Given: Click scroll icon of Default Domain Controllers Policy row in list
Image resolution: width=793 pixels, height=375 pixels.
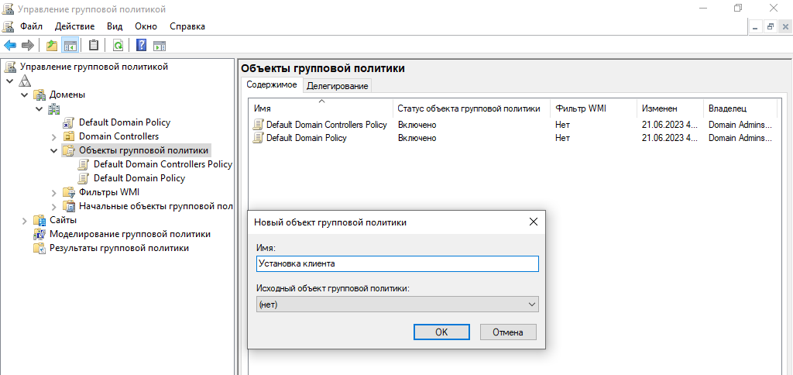Looking at the screenshot, I should point(258,125).
